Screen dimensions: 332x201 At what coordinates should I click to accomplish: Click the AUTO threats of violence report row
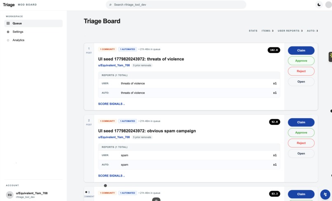pos(189,93)
